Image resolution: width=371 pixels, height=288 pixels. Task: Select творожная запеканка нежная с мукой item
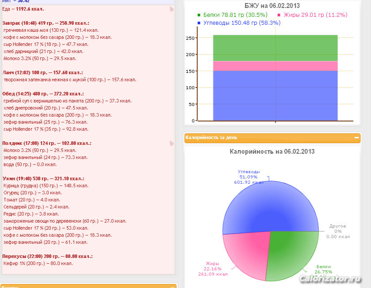tap(69, 80)
